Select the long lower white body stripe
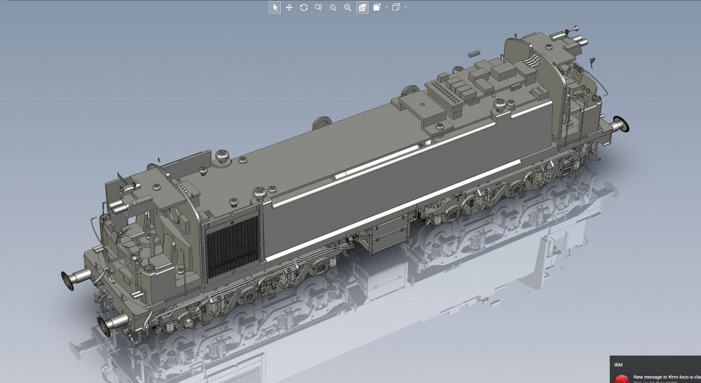701x383 pixels. [x=393, y=210]
